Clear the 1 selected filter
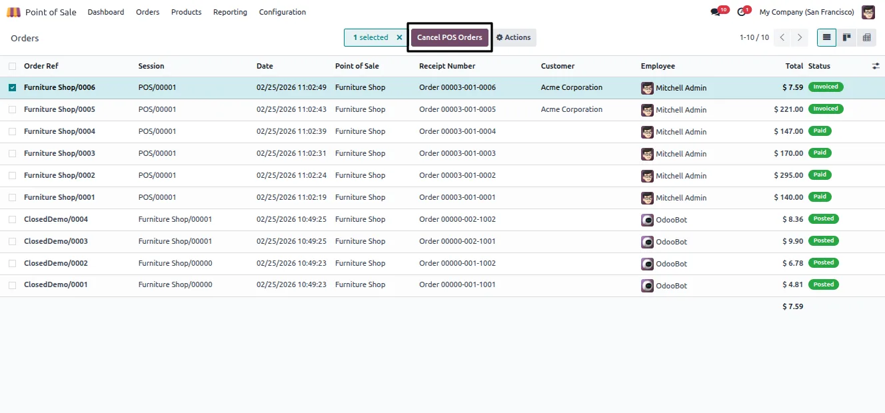Screen dimensions: 885x413 tap(399, 37)
